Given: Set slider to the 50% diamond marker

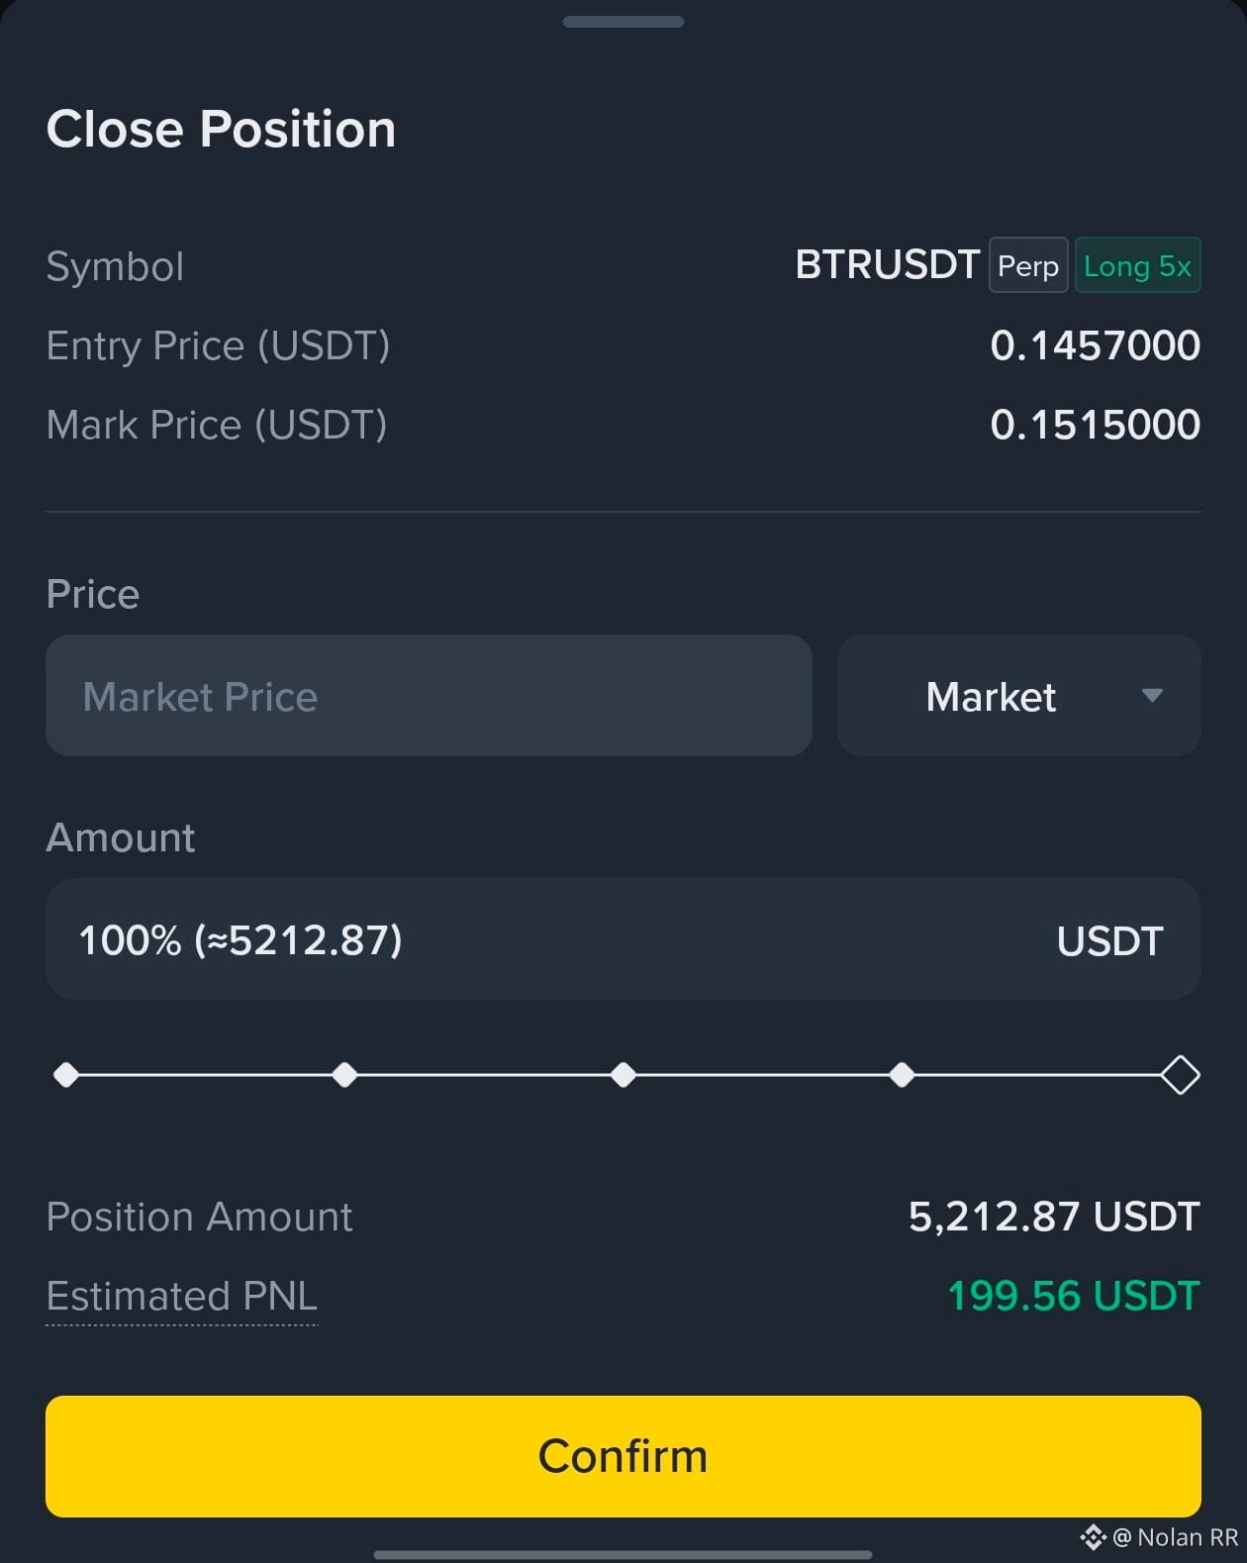Looking at the screenshot, I should [x=623, y=1075].
